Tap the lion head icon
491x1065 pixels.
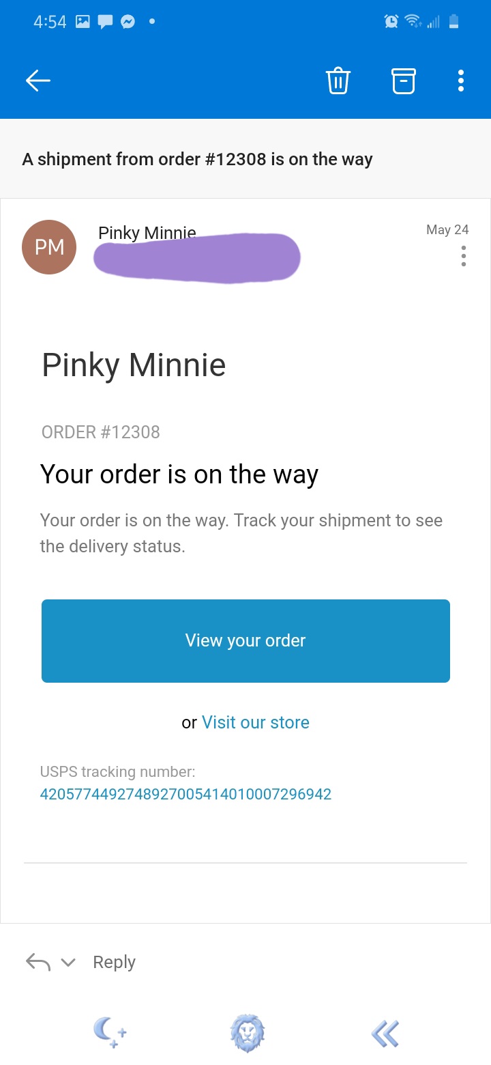[x=247, y=1032]
